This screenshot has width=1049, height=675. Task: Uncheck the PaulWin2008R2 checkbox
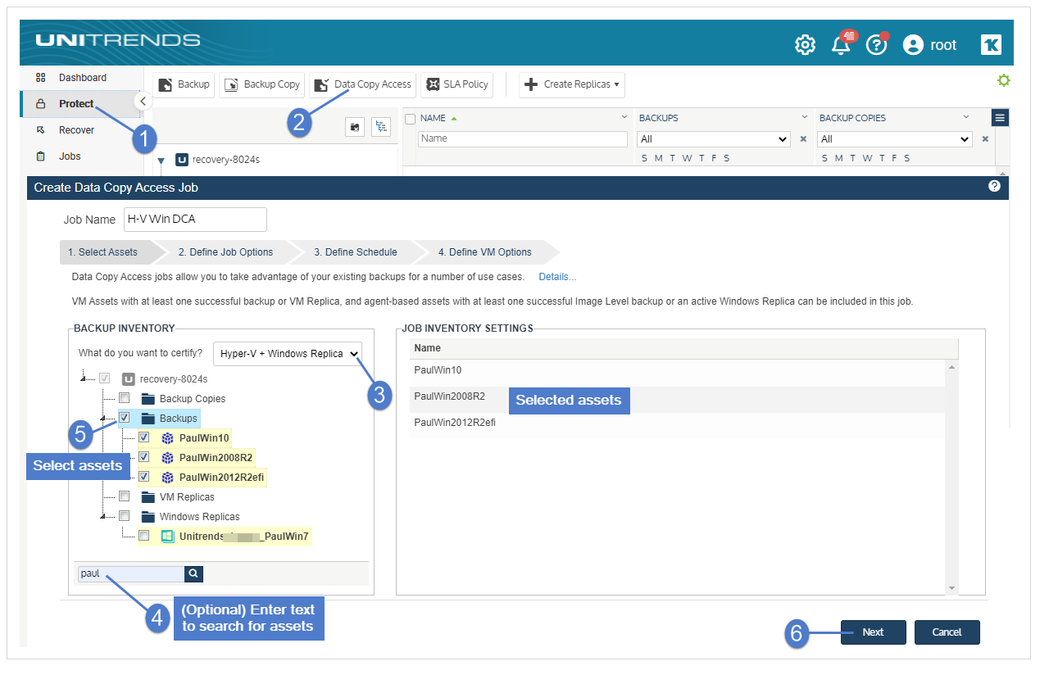(x=143, y=457)
